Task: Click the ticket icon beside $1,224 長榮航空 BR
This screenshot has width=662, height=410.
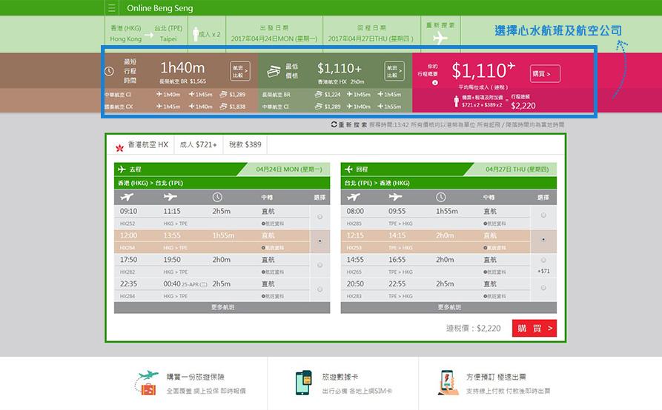Action: click(319, 95)
